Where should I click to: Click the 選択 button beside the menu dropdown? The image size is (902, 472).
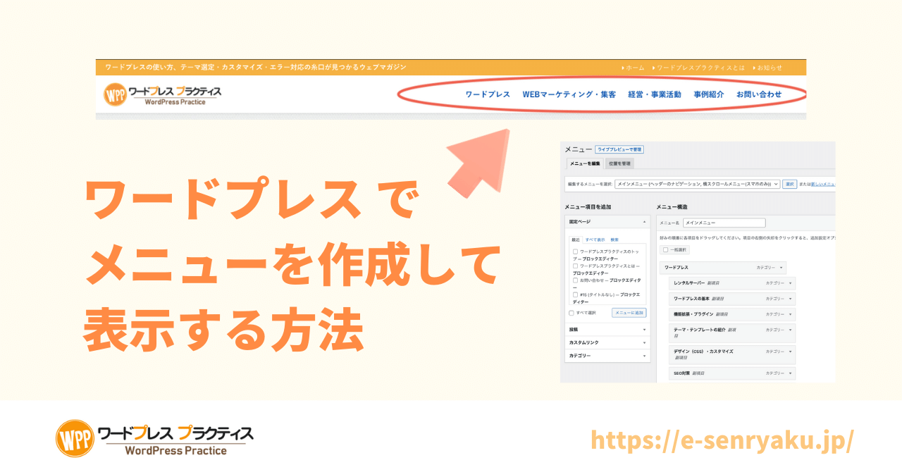click(789, 184)
